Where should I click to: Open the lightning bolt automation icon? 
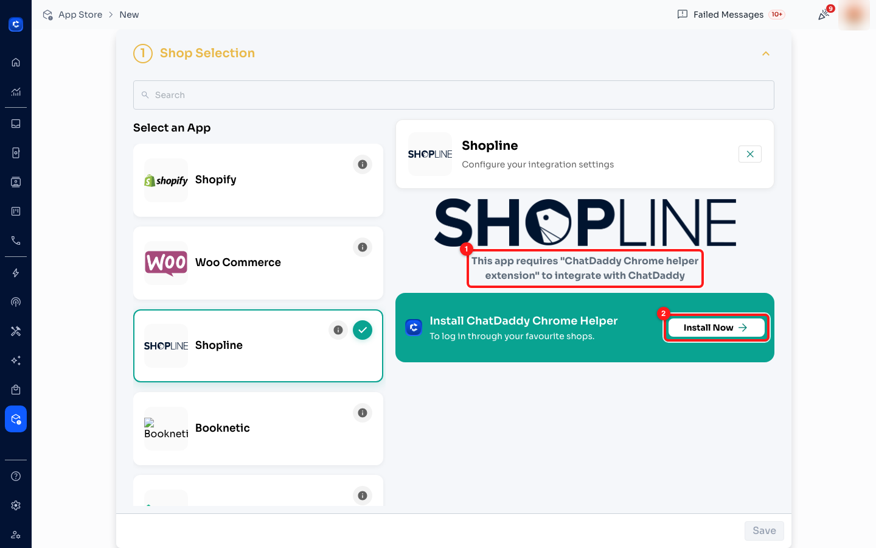pos(16,273)
